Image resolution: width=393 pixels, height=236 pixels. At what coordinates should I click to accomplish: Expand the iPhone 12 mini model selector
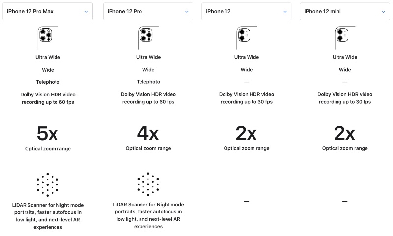click(345, 11)
